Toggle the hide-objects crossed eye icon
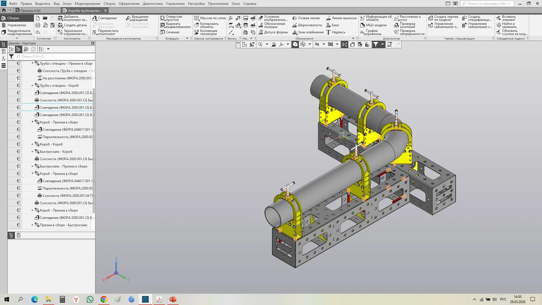The width and height of the screenshot is (542, 305). pyautogui.click(x=317, y=44)
